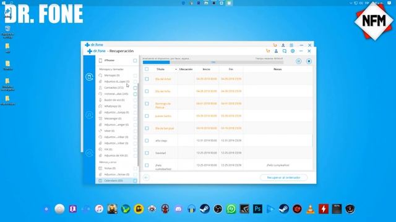Open WhatsApp from the dock
396x222 pixels.
click(231, 208)
